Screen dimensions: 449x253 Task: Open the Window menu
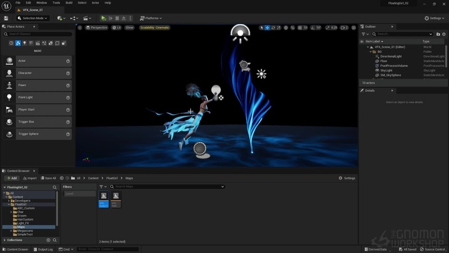click(x=41, y=2)
